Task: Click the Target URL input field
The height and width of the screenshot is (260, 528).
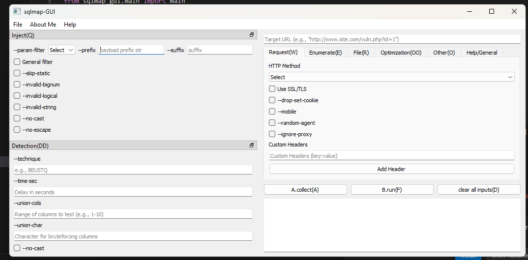Action: point(391,39)
